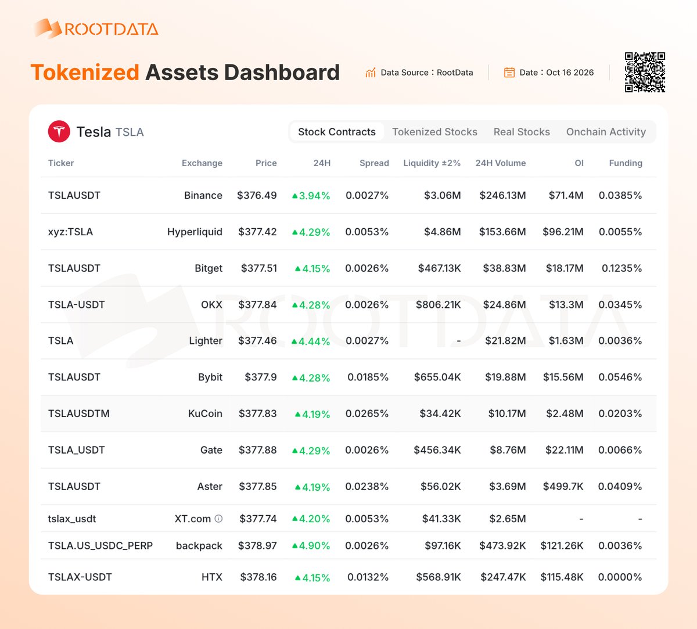This screenshot has width=697, height=629.
Task: Click the Exchange column header
Action: (202, 163)
